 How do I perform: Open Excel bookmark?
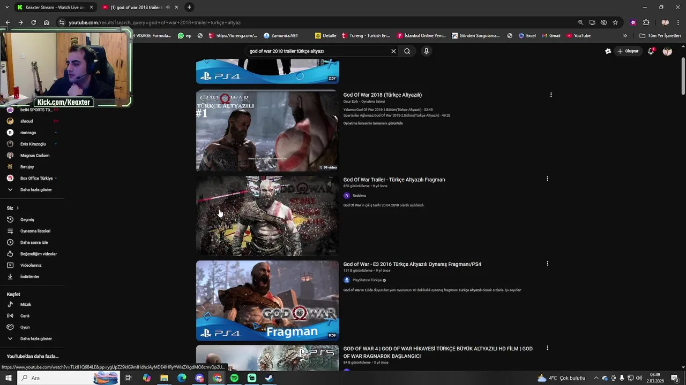pos(527,36)
